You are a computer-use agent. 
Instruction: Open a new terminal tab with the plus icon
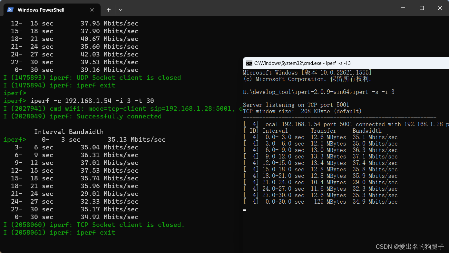(x=108, y=10)
